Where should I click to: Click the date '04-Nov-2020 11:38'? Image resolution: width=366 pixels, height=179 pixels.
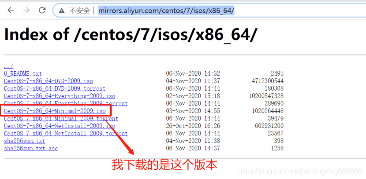193,141
